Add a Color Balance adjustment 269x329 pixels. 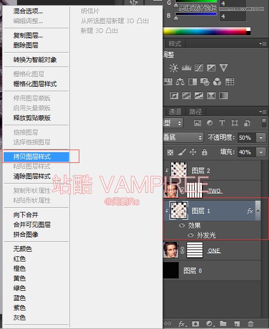180,81
